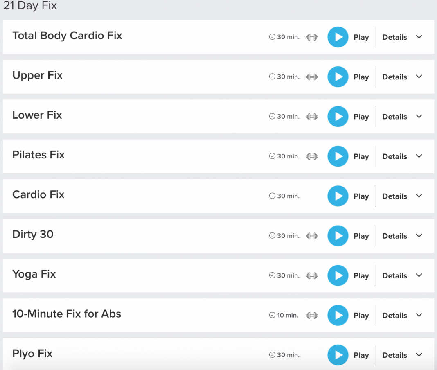Click the Play icon for Upper Fix
This screenshot has height=370, width=437.
pos(338,77)
